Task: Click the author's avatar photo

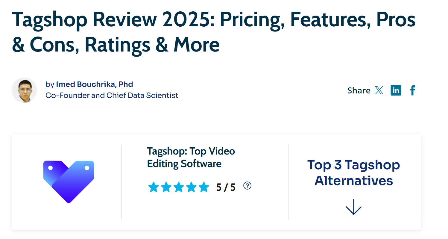Action: (24, 90)
